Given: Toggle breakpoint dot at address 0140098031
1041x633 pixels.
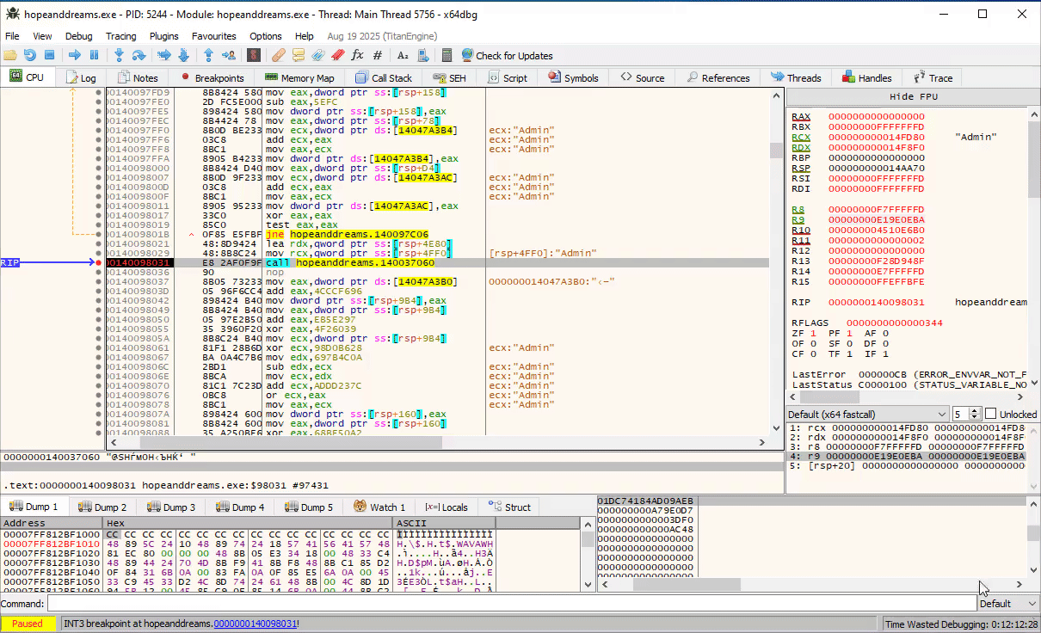Looking at the screenshot, I should point(100,262).
